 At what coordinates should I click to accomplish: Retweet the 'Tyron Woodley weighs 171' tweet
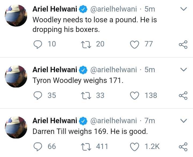[x=86, y=96]
